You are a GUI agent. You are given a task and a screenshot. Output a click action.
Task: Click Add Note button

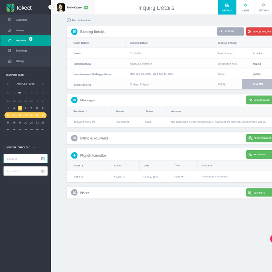(x=259, y=193)
